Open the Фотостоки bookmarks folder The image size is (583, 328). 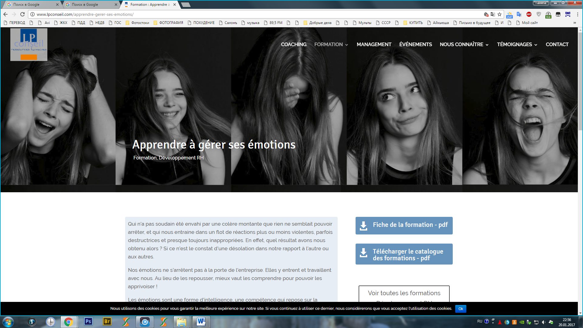pos(137,23)
